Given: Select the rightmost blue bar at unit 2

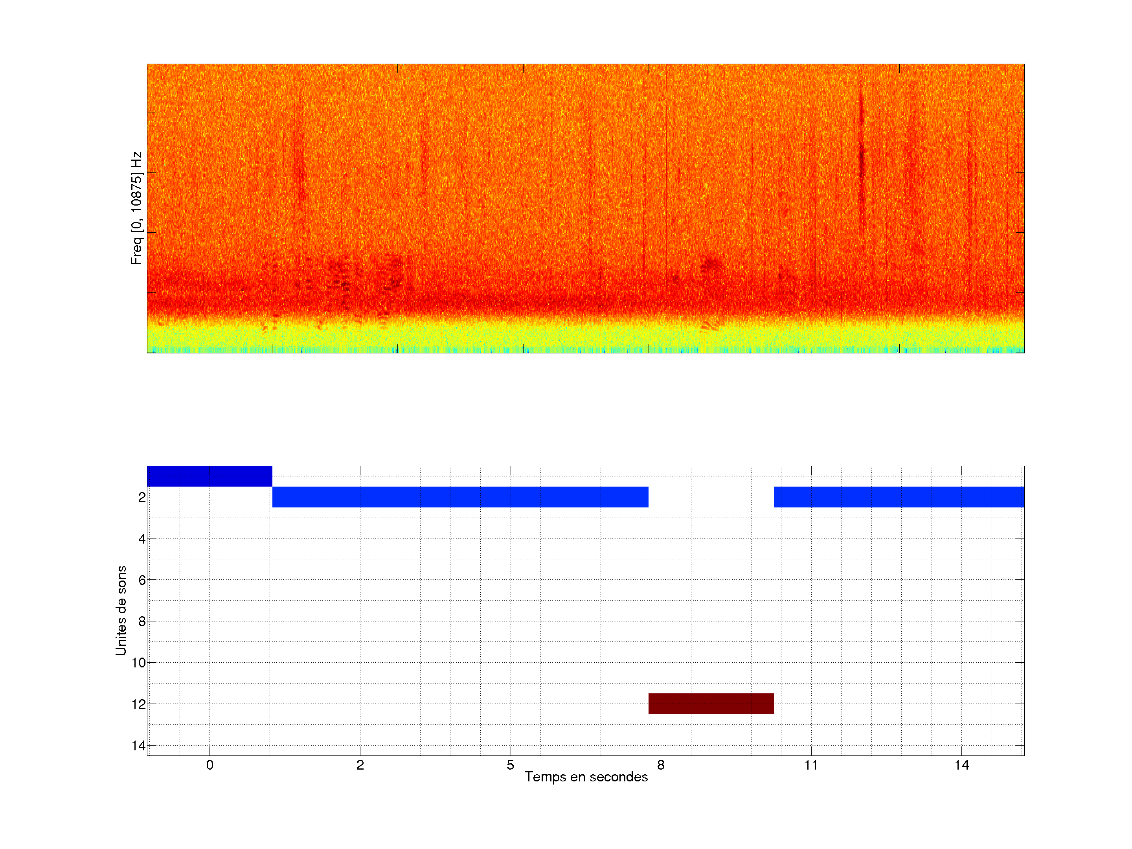Looking at the screenshot, I should coord(899,497).
